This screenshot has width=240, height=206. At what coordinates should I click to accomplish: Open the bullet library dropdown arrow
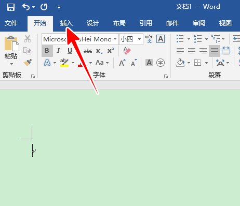coord(189,39)
